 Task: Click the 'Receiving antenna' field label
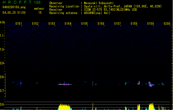point(63,13)
